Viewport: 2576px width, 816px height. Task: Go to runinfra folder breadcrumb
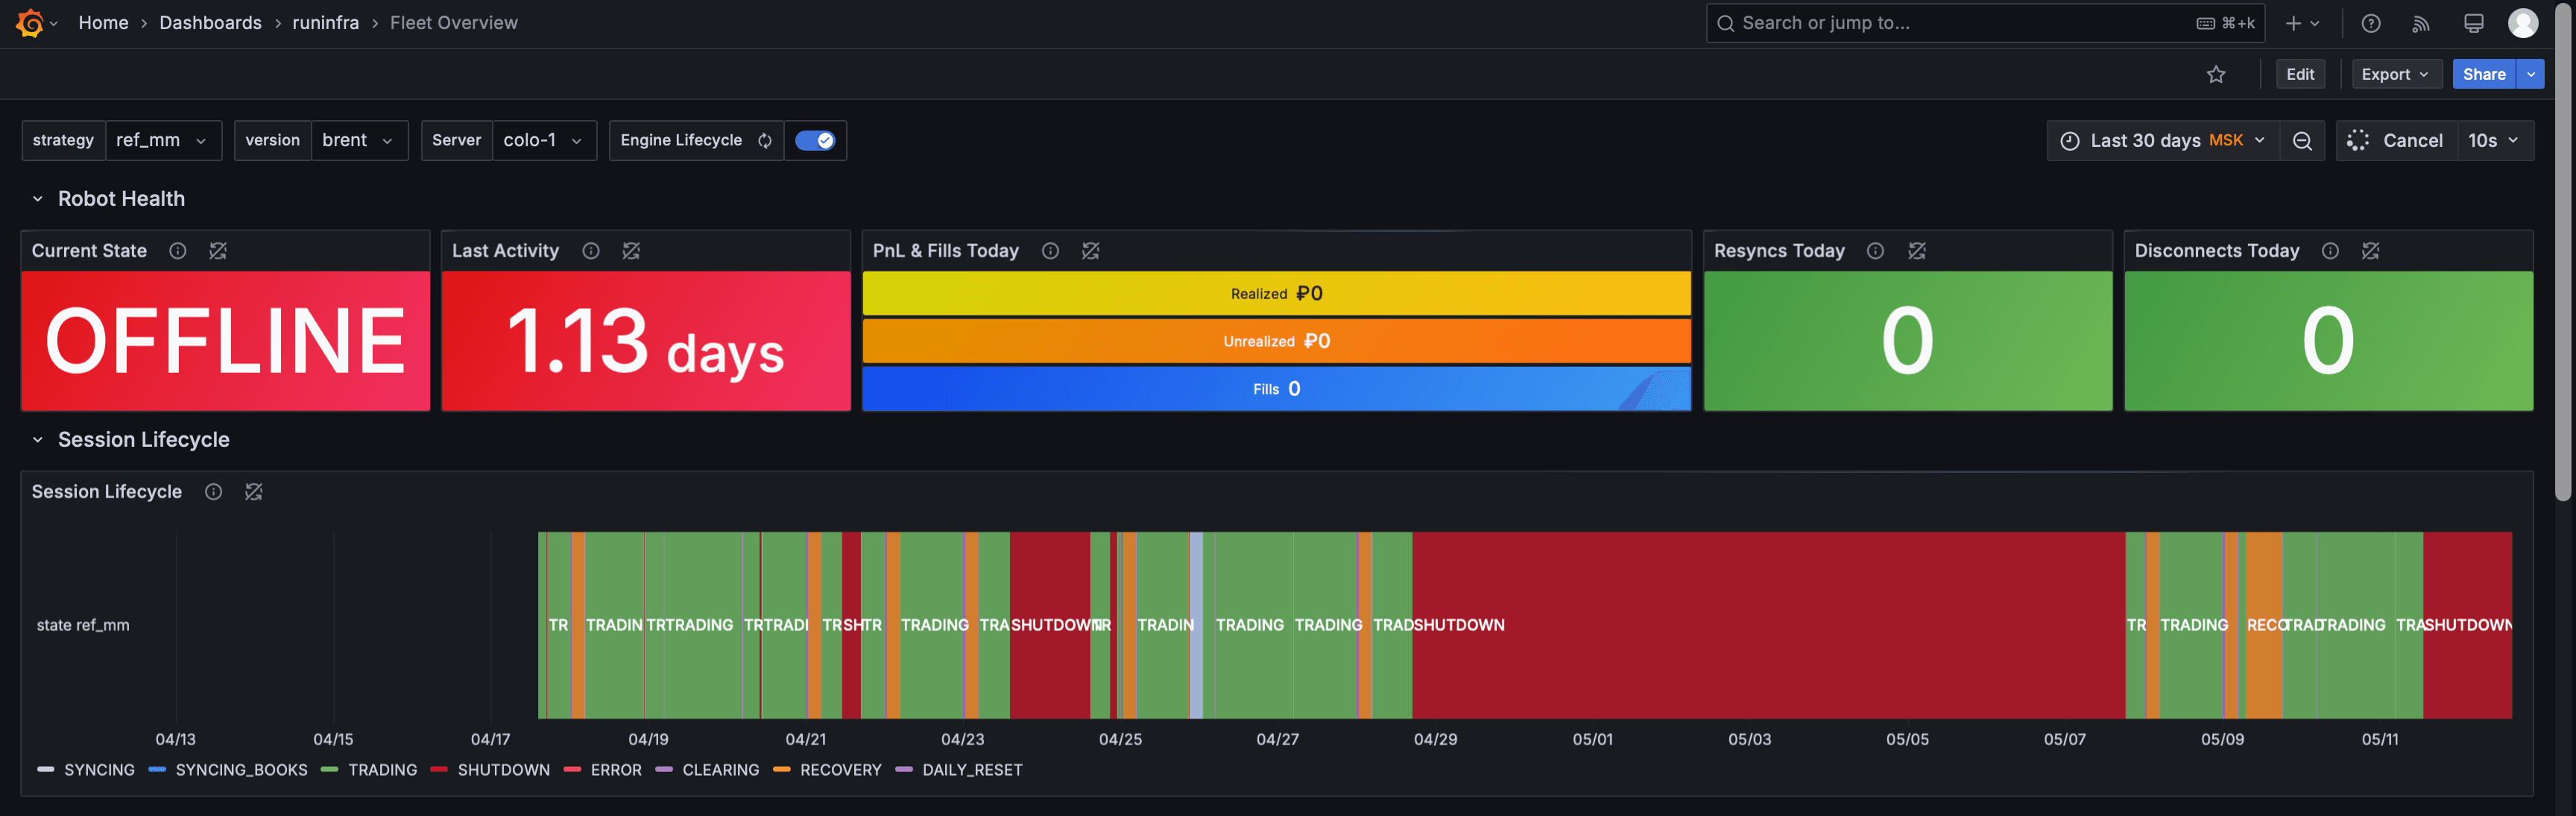pyautogui.click(x=325, y=23)
